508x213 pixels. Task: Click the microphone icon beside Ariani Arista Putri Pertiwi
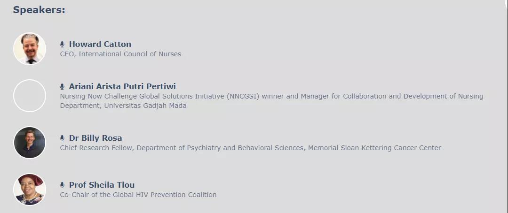pyautogui.click(x=62, y=87)
